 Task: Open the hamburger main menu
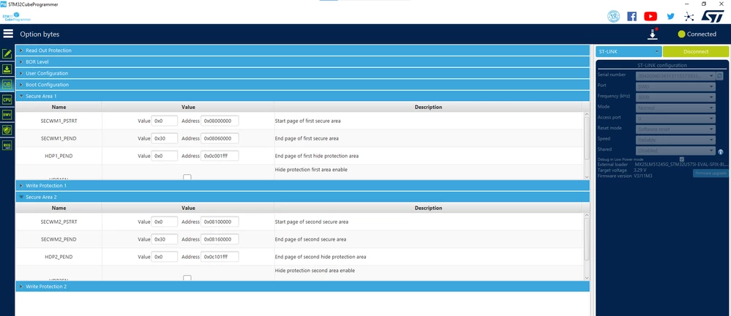click(8, 34)
